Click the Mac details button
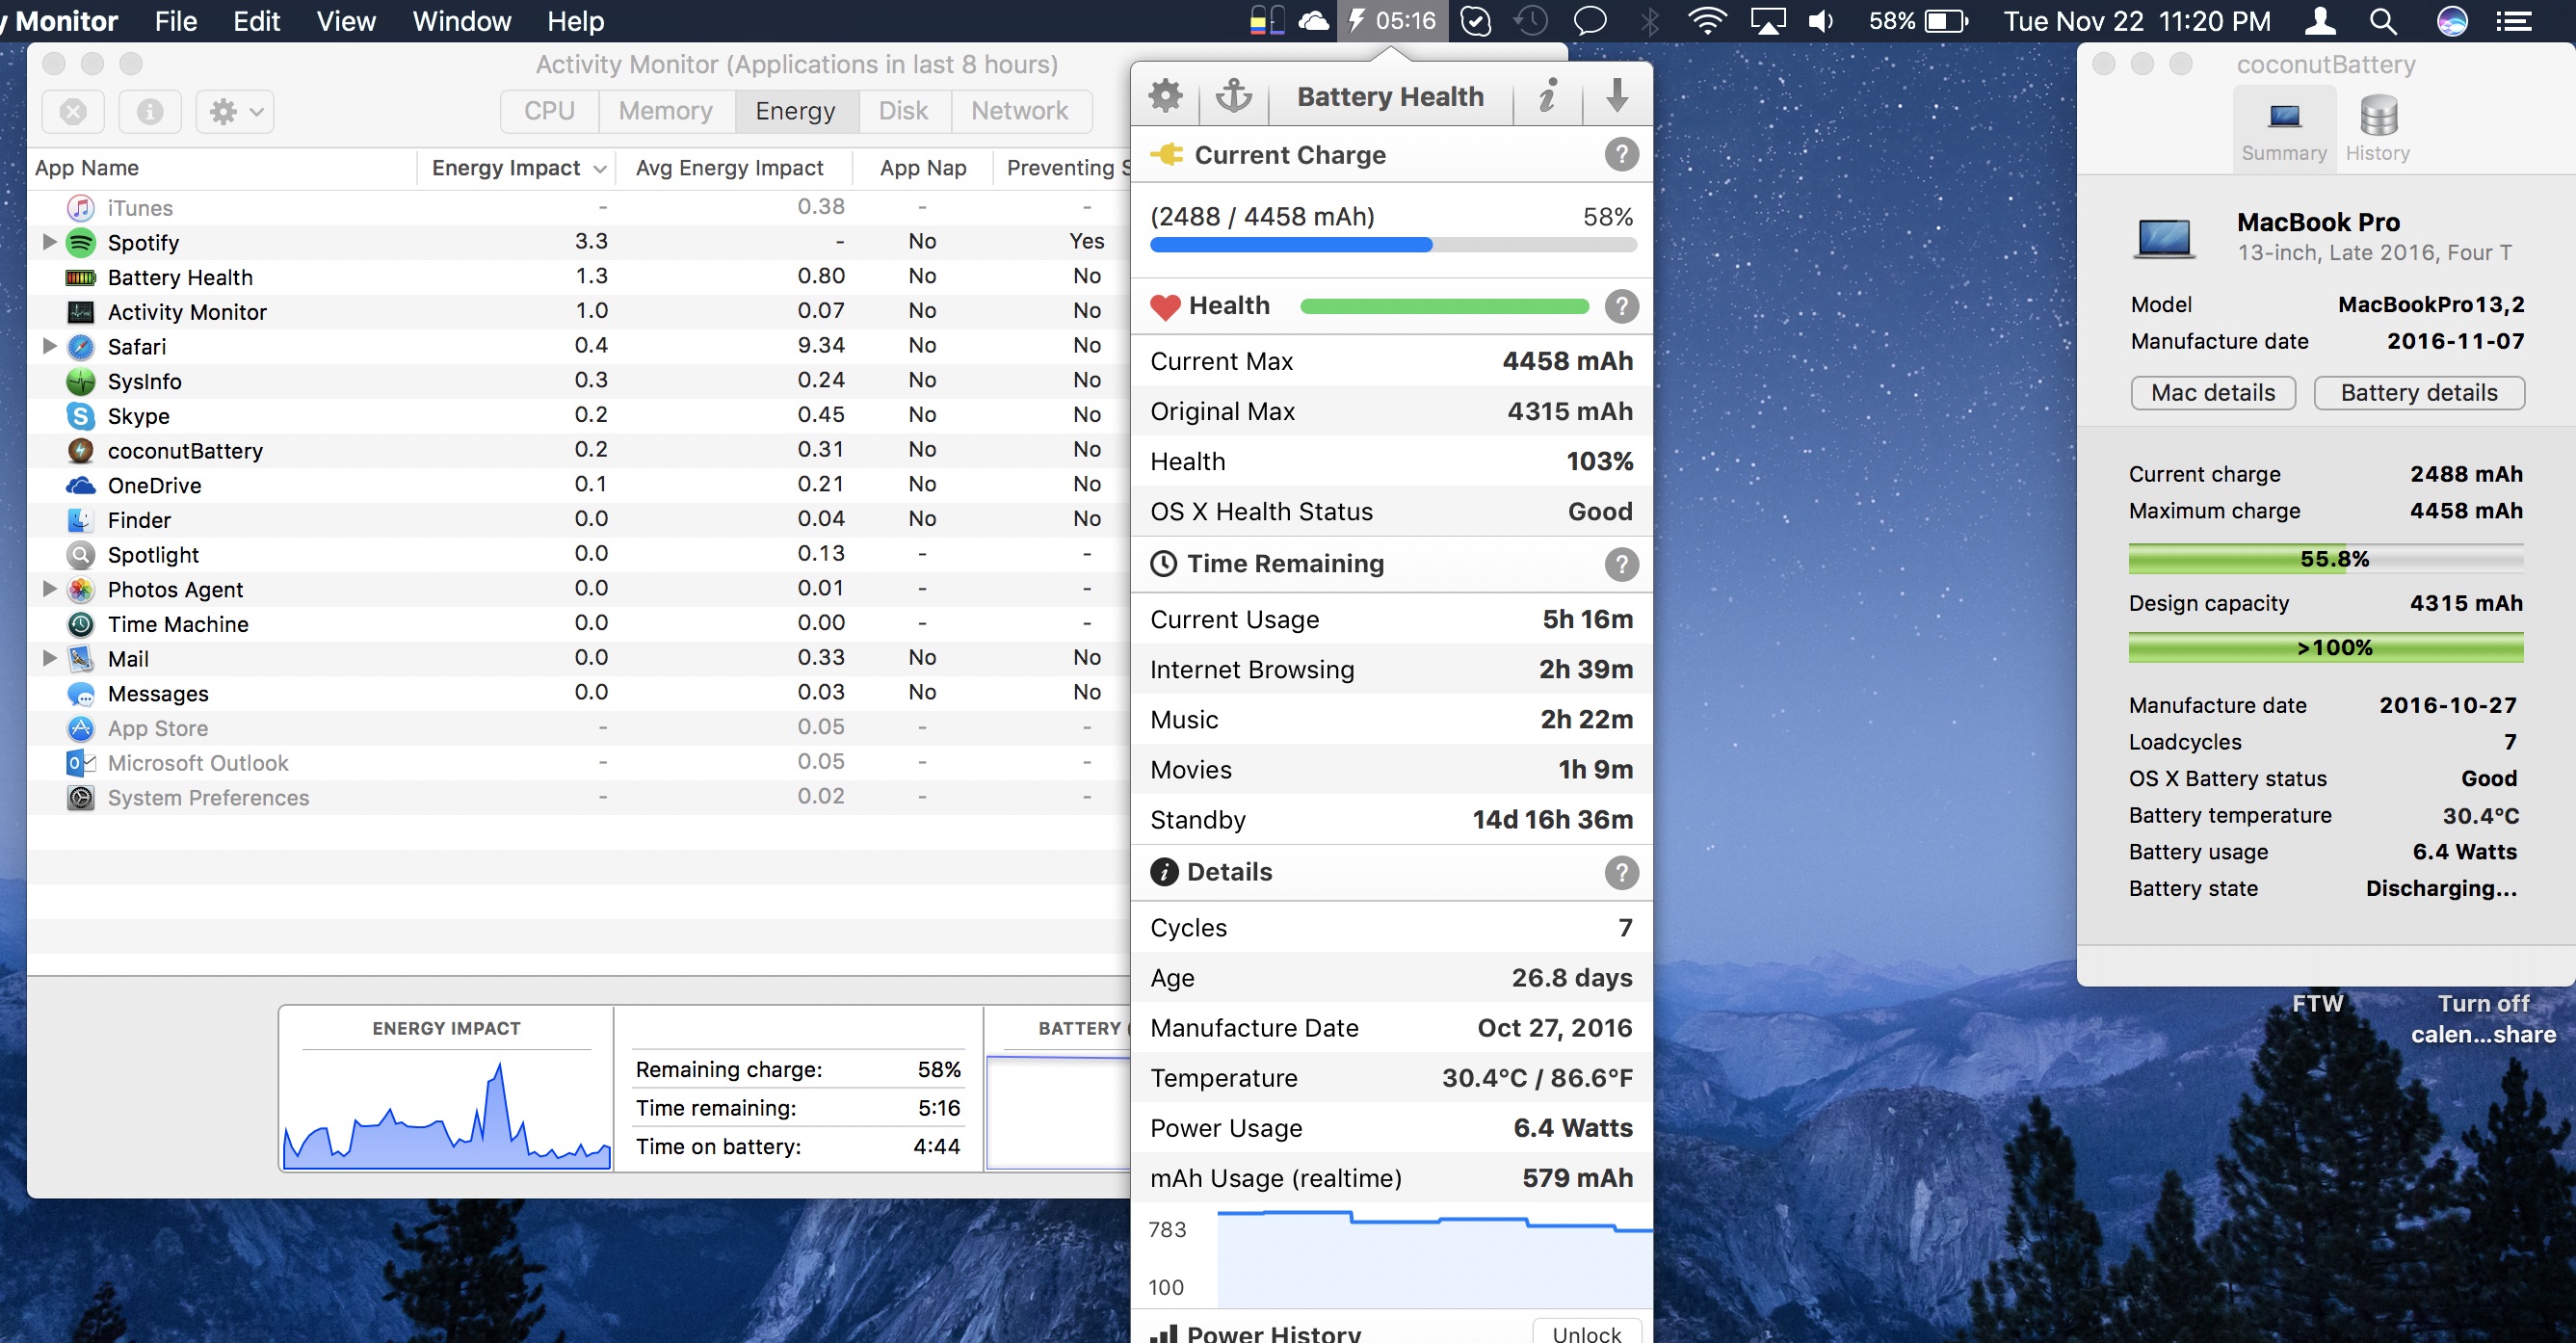The width and height of the screenshot is (2576, 1343). coord(2212,393)
